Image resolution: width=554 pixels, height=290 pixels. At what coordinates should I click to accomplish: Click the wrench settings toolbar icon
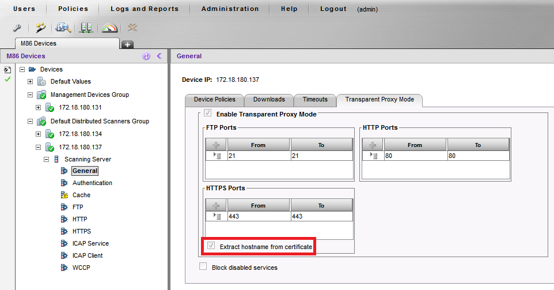(17, 28)
